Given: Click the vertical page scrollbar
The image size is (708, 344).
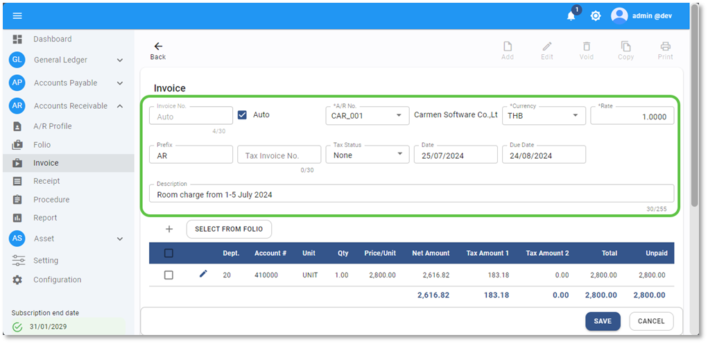Looking at the screenshot, I should pyautogui.click(x=694, y=111).
